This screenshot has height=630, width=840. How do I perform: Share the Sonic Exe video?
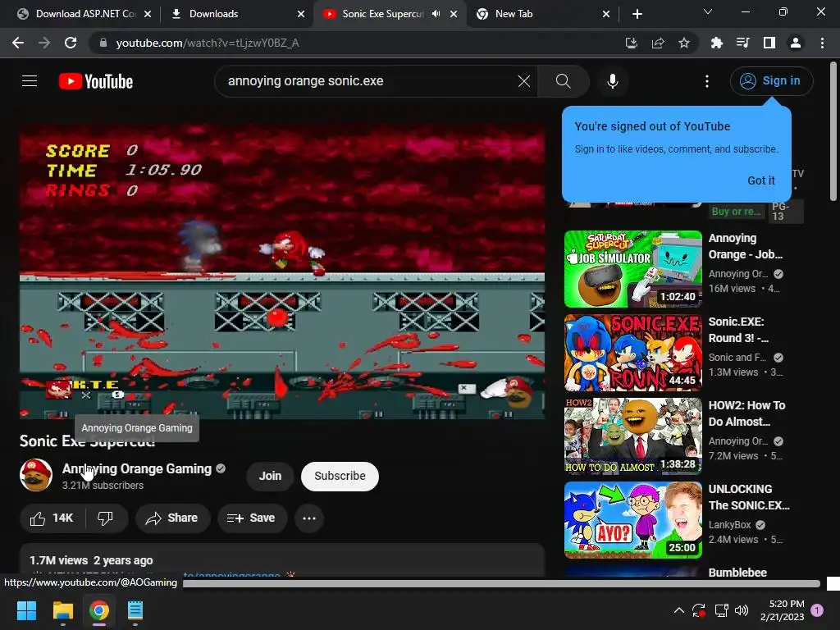coord(172,518)
